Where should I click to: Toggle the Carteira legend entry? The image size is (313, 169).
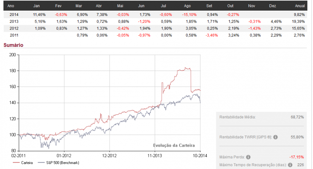coord(23,163)
